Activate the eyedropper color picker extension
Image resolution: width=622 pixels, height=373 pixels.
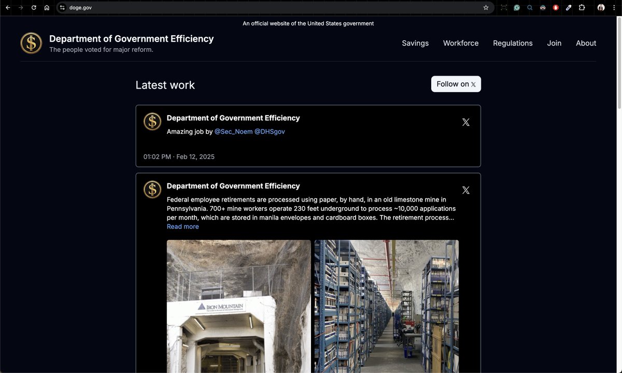coord(569,8)
